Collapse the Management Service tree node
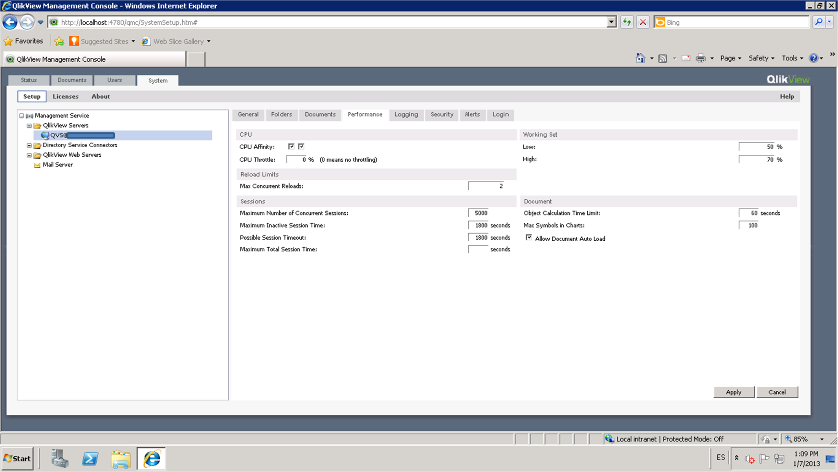Viewport: 838px width, 472px height. coord(22,116)
